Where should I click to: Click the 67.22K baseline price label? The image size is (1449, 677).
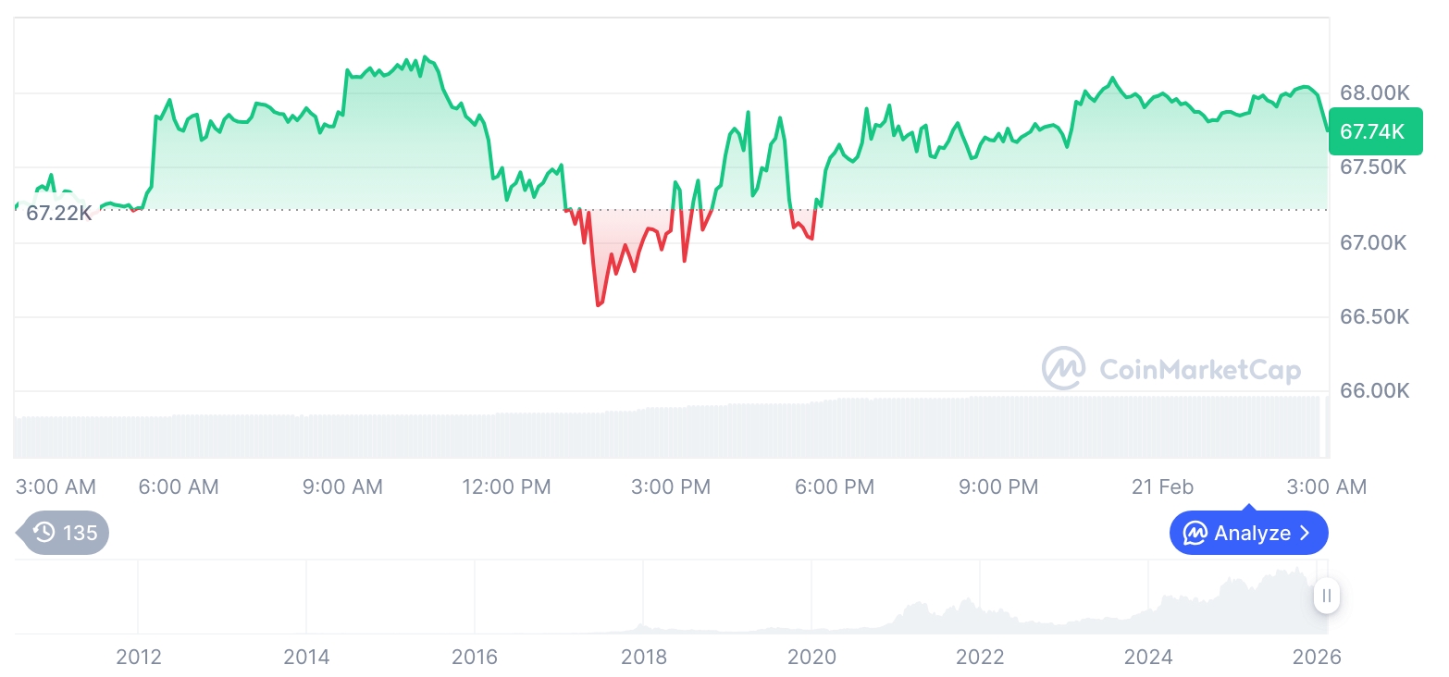click(58, 214)
